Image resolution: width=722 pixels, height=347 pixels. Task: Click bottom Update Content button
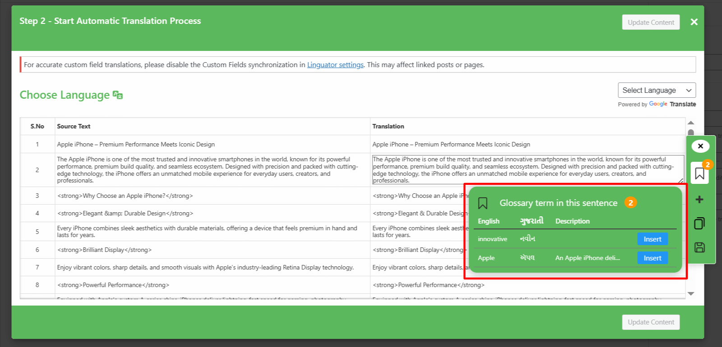click(x=650, y=322)
